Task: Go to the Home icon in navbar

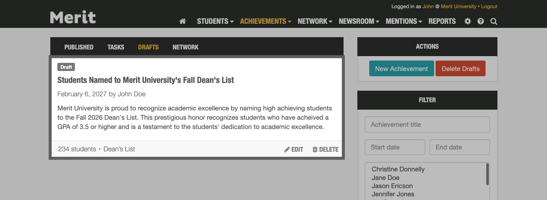Action: click(x=183, y=22)
